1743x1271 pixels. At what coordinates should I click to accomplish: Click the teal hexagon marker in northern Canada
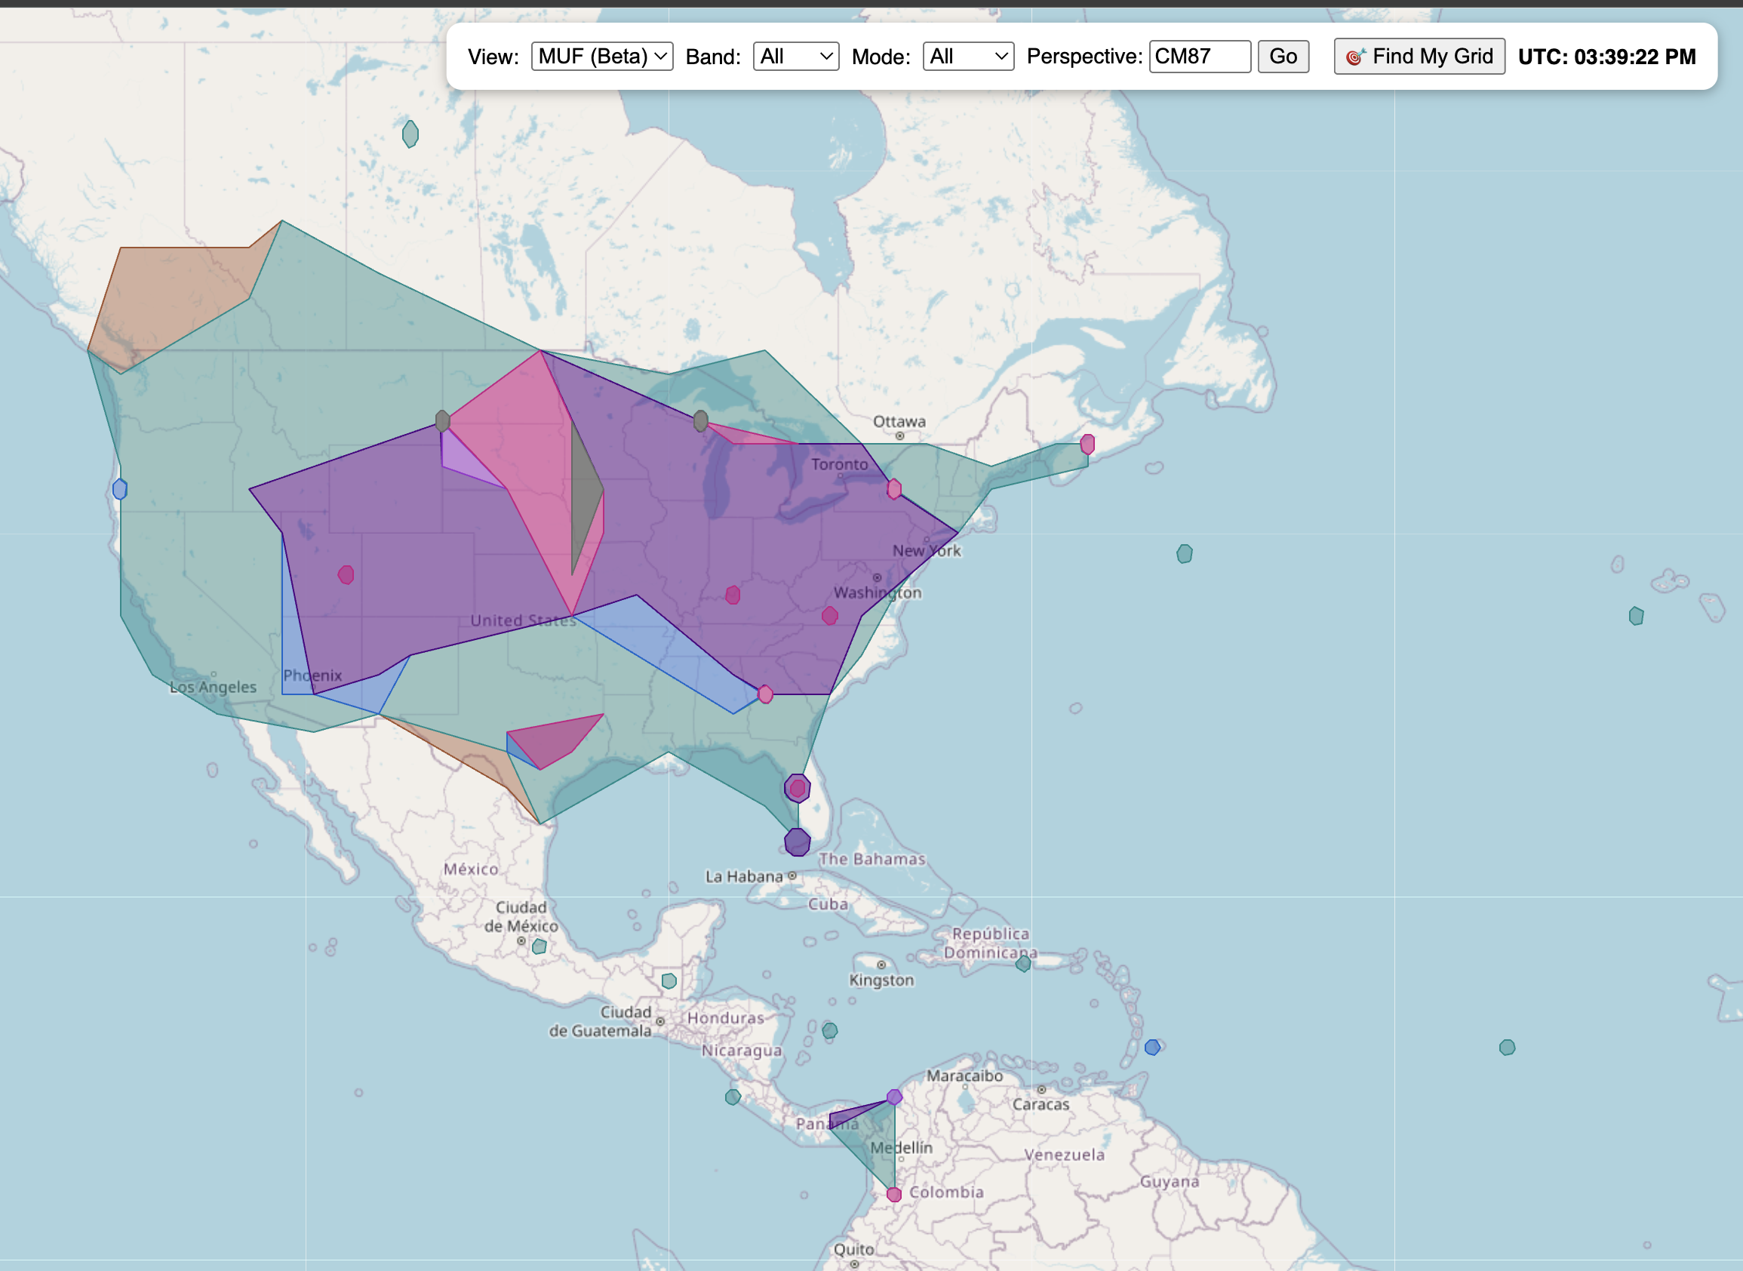(x=410, y=134)
